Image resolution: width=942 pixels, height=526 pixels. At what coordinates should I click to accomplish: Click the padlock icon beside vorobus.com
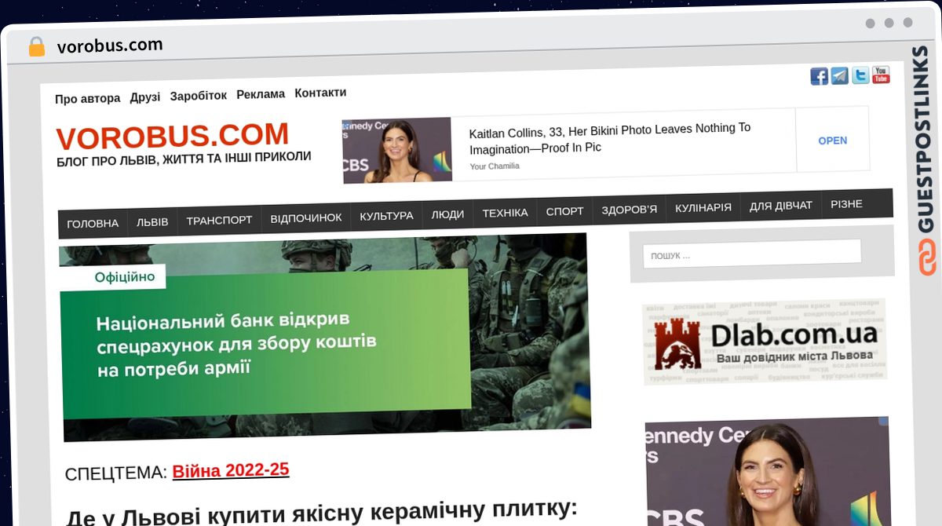coord(35,46)
